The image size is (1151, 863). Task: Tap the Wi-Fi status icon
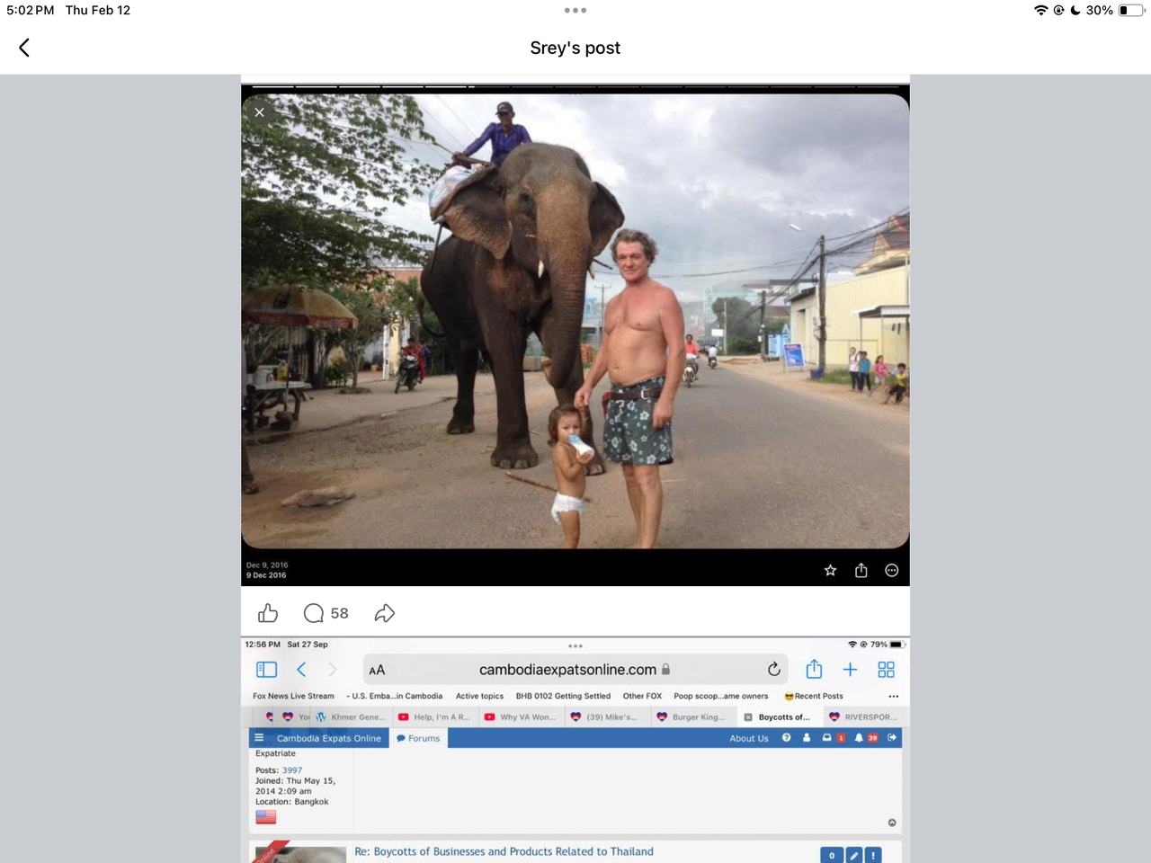[1041, 10]
